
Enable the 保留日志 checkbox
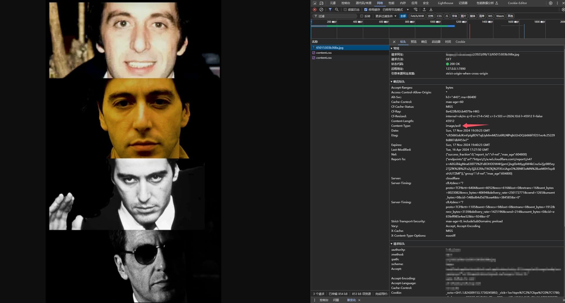[345, 10]
